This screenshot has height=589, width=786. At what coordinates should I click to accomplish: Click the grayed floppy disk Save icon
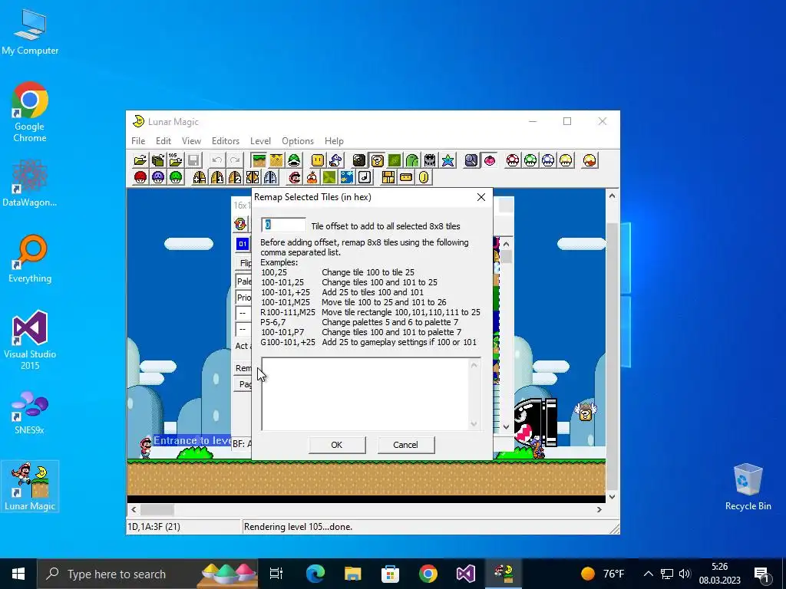point(193,160)
